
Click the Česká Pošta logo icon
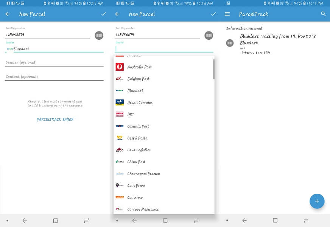tap(120, 138)
